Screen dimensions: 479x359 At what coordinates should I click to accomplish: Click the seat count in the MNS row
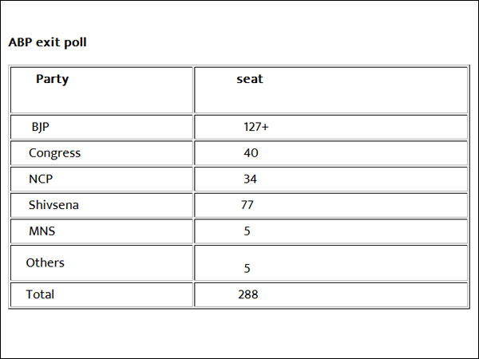tap(247, 231)
